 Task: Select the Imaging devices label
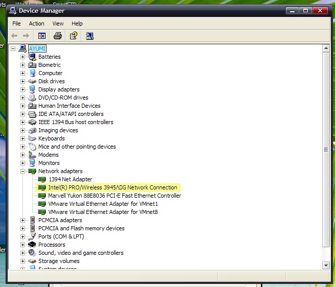coord(58,130)
